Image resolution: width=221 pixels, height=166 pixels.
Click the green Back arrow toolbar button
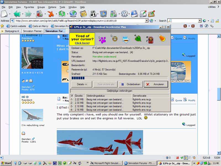[17, 14]
